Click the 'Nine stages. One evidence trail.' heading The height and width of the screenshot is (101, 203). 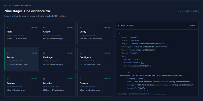28,11
